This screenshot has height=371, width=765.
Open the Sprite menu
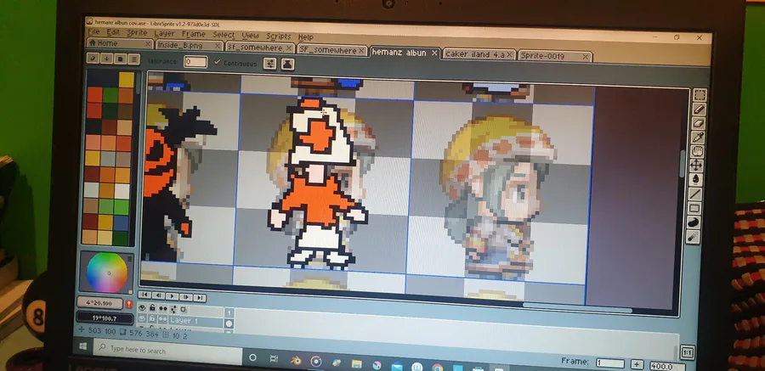137,32
